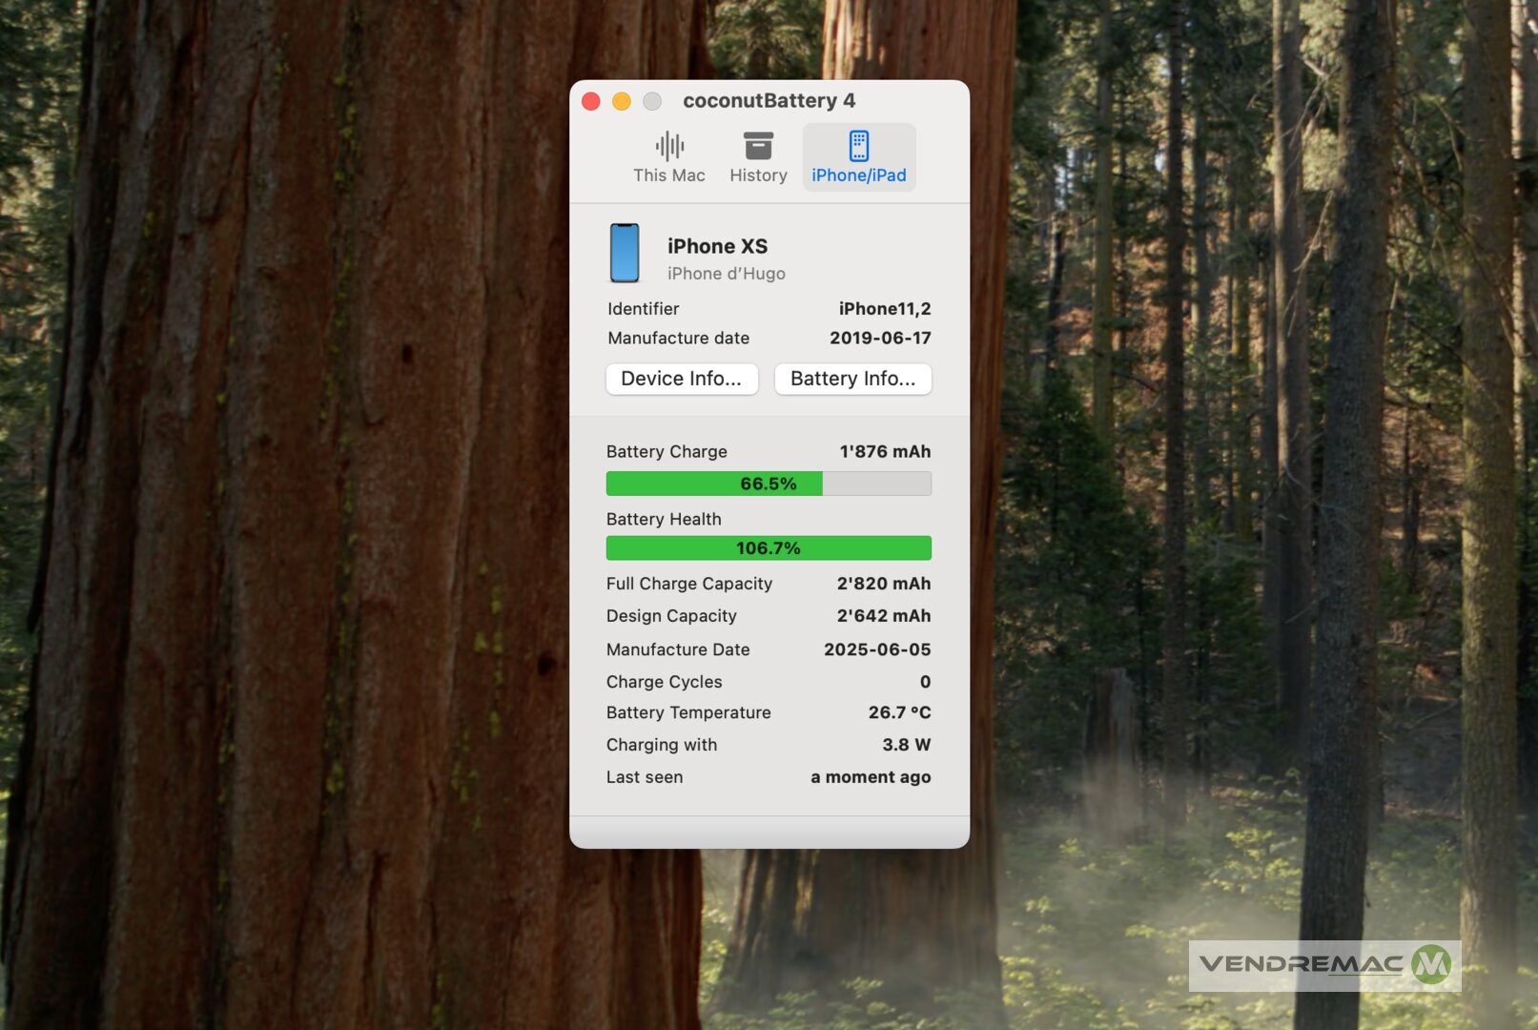The height and width of the screenshot is (1030, 1538).
Task: Close the coconutBattery window with red button
Action: pos(591,101)
